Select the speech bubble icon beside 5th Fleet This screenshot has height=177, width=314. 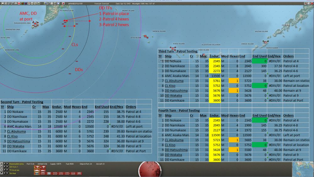tap(1, 173)
